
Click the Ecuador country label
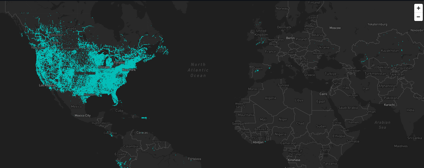coord(121,154)
